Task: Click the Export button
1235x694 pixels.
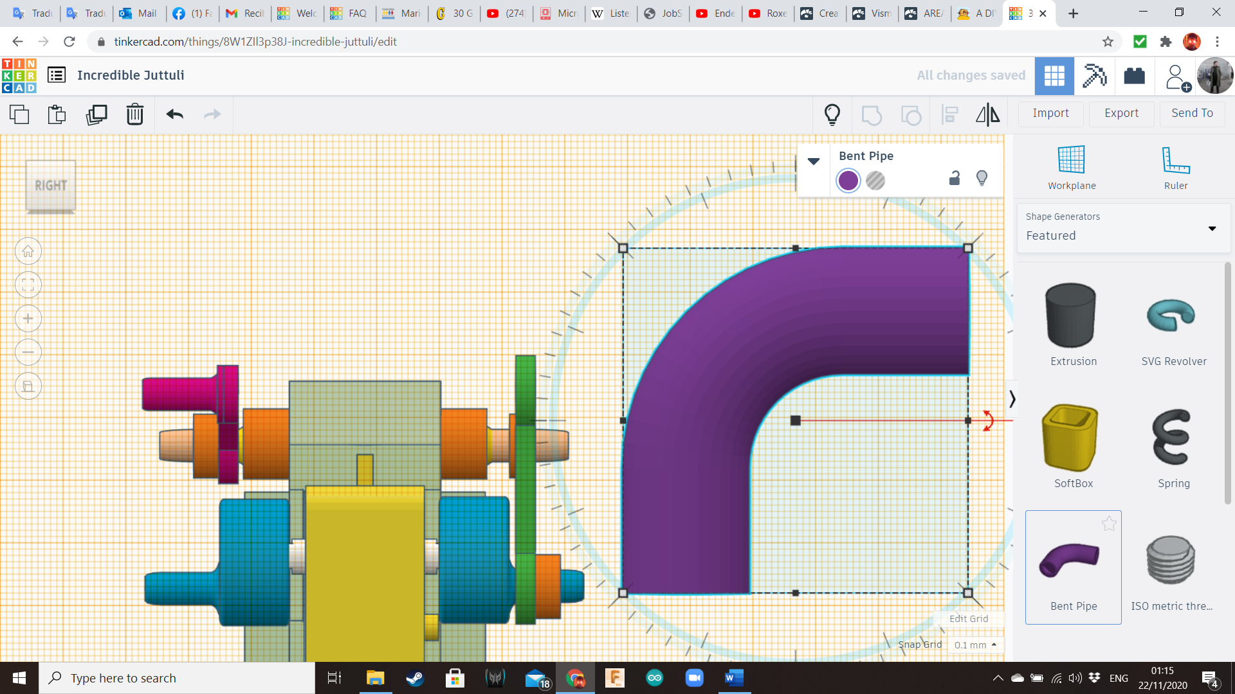Action: click(1121, 113)
